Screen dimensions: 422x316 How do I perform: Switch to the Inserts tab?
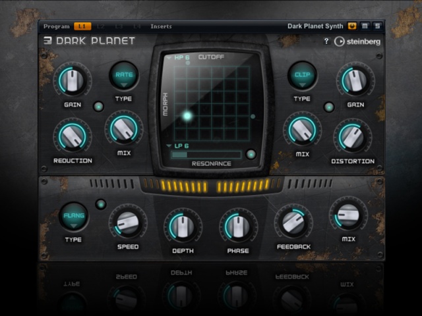pos(161,26)
